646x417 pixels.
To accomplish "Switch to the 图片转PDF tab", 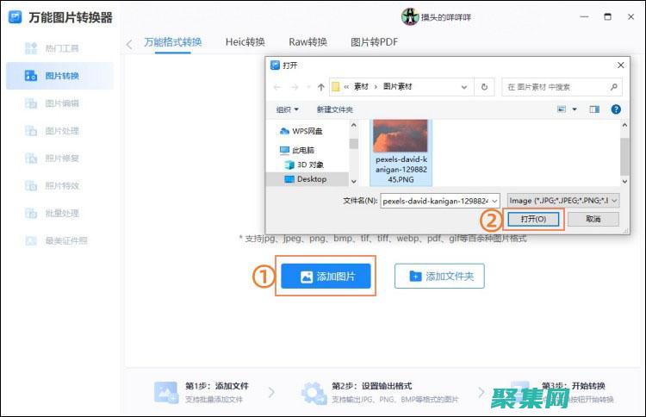I will coord(374,42).
